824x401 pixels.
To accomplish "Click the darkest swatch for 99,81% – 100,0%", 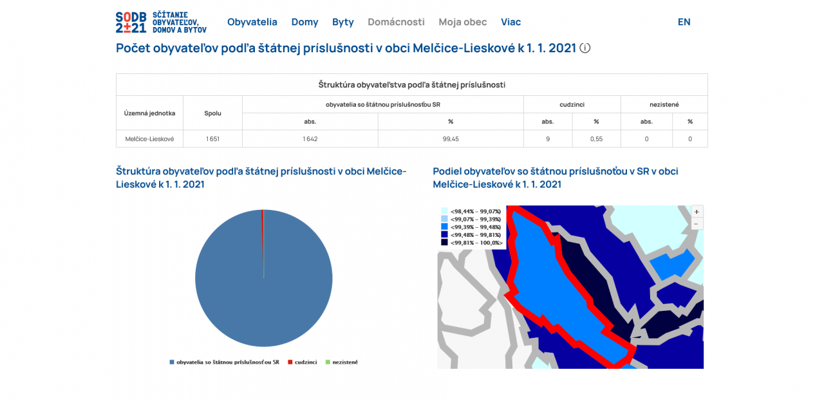I will point(444,243).
